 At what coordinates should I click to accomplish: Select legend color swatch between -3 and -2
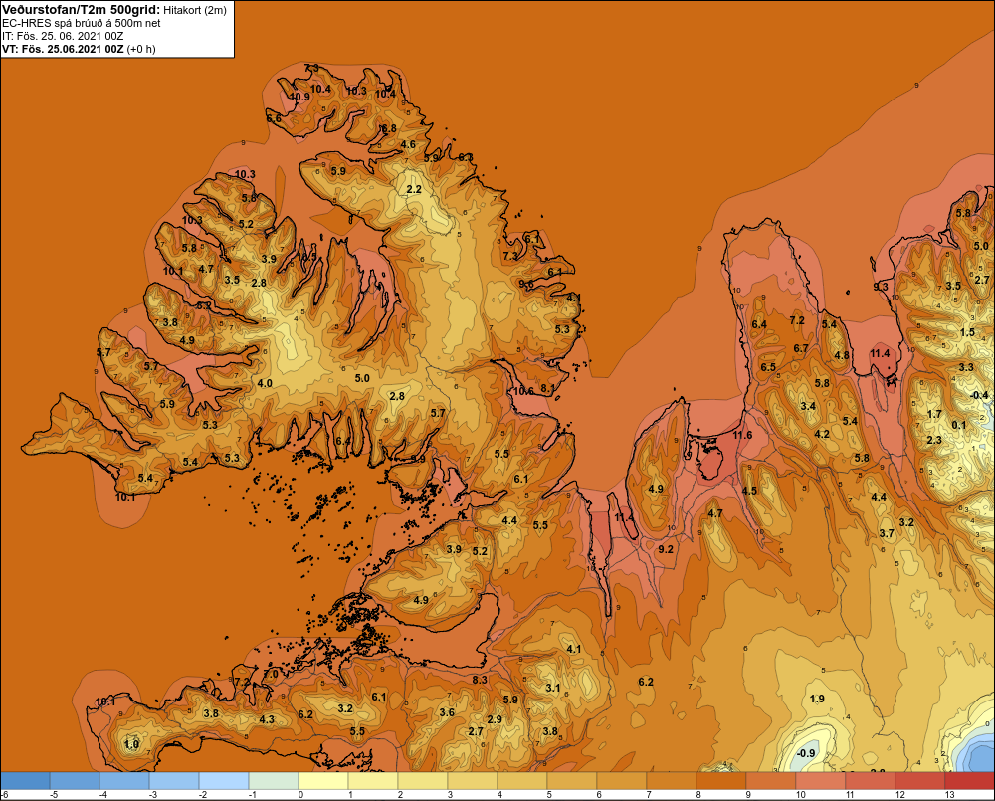tap(174, 780)
